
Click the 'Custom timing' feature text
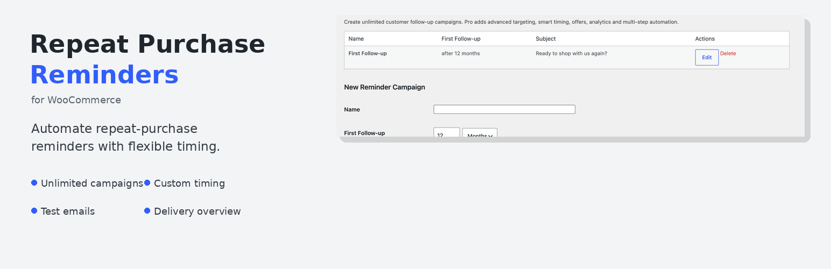pos(189,183)
